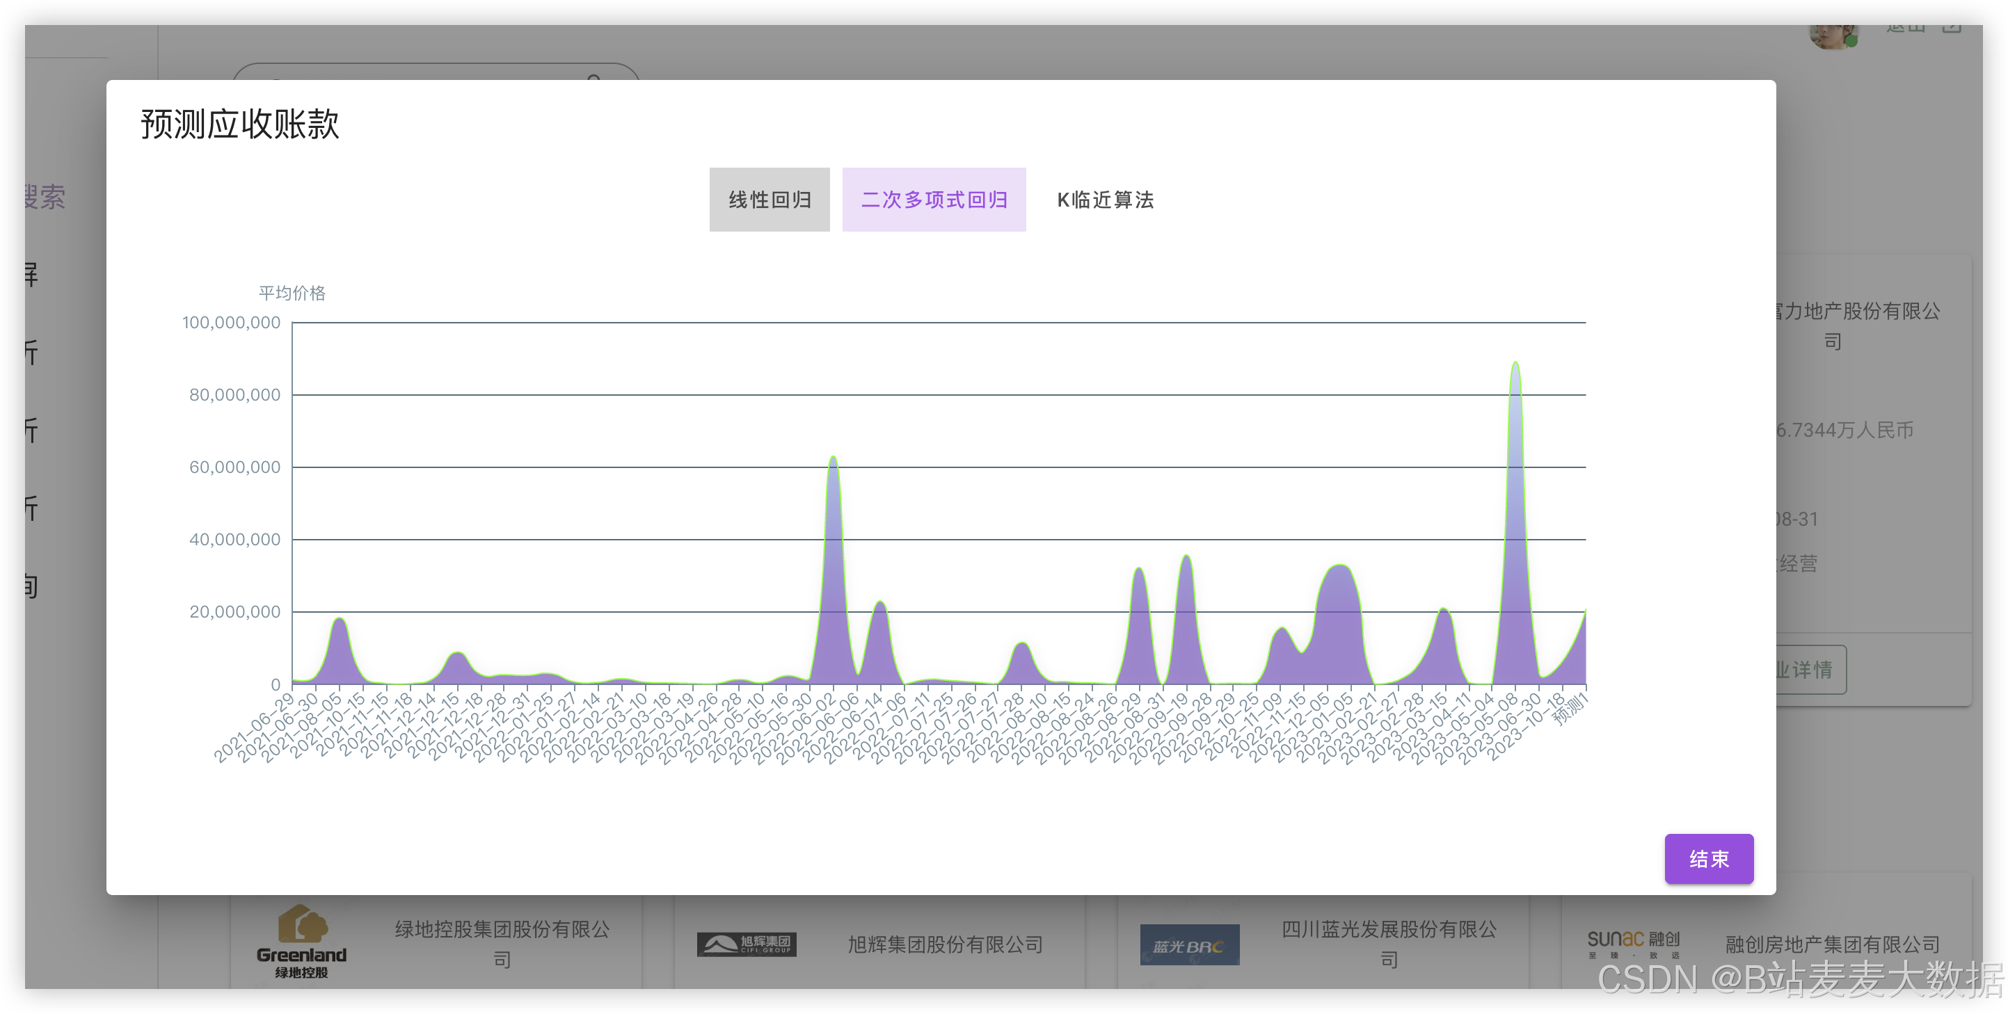The image size is (2008, 1014).
Task: Click the search magnifier icon behind the dialog
Action: coord(594,78)
